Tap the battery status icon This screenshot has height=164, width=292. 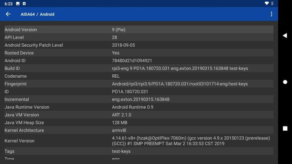[x=272, y=3]
